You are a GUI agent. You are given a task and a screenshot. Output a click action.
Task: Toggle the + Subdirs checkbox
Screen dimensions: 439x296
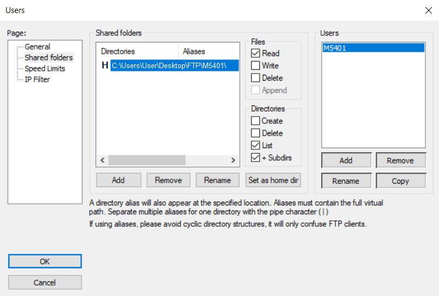256,158
